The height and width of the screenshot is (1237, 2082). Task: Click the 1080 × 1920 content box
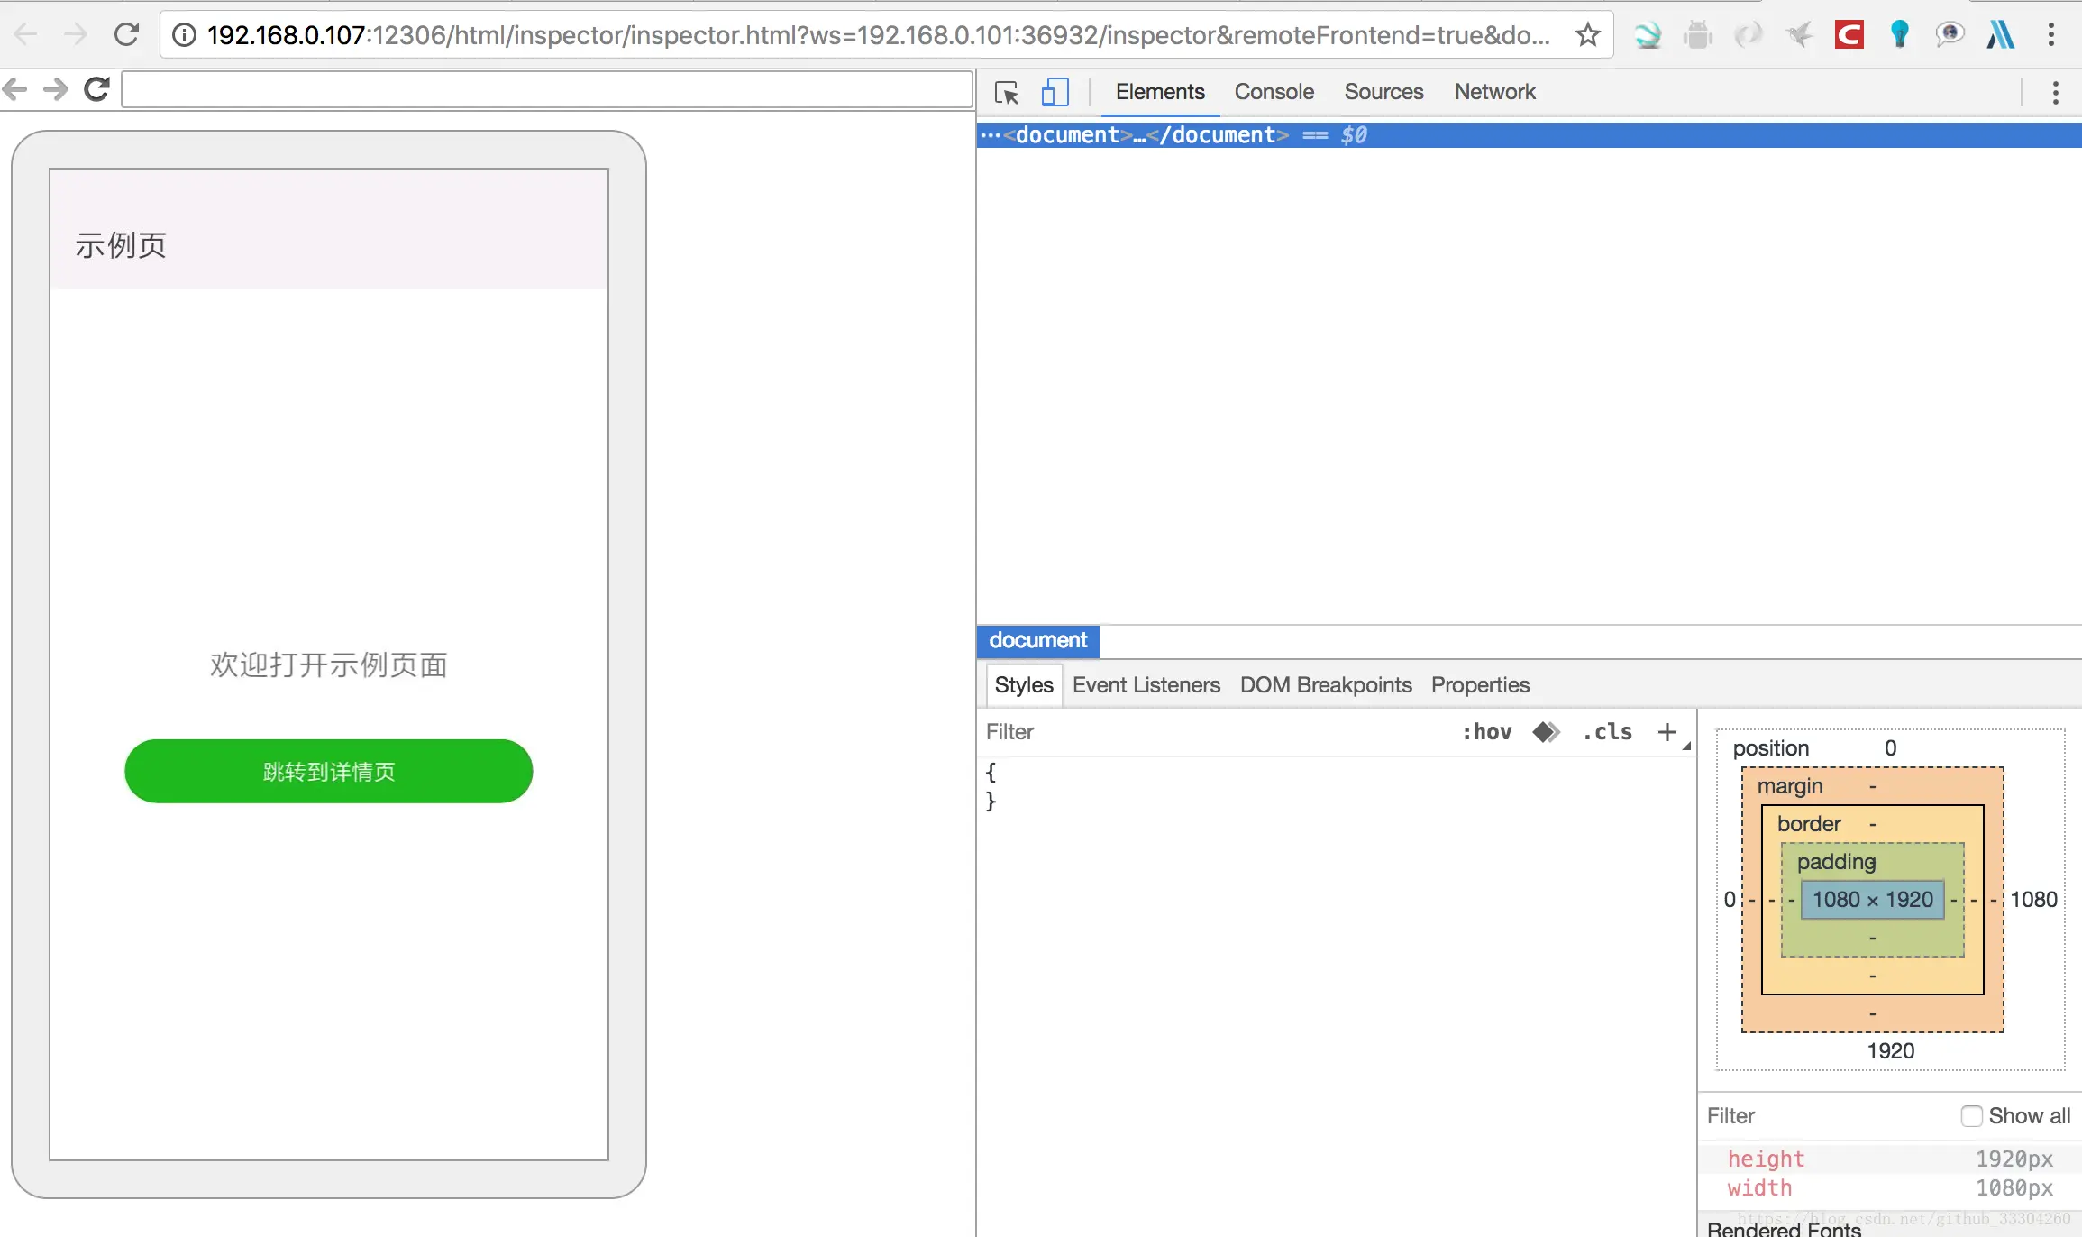coord(1872,900)
